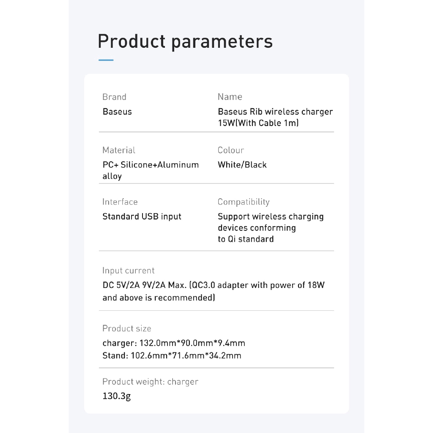Click the blue underline accent below the heading

coord(106,60)
